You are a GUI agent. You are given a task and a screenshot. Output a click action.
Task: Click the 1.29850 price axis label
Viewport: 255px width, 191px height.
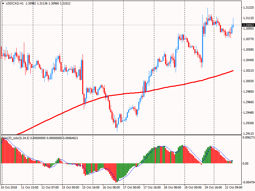coord(249,92)
